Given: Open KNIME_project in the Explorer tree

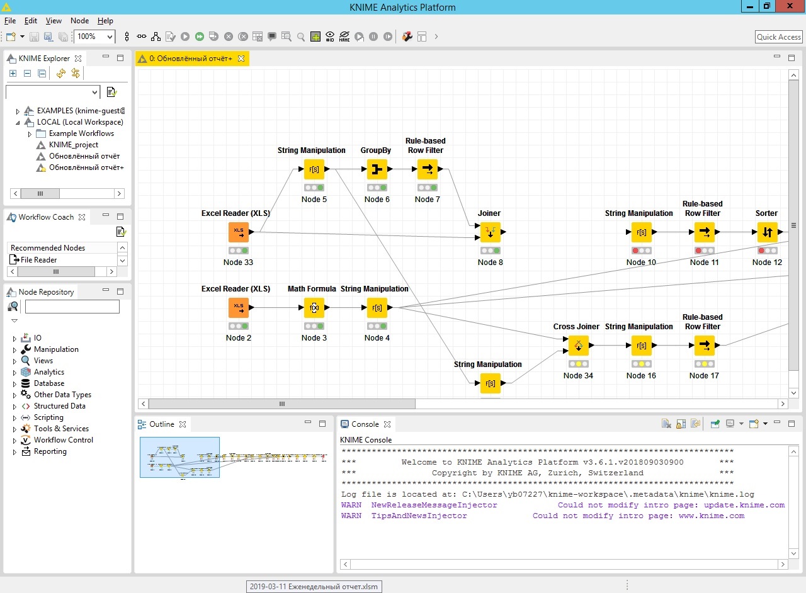Looking at the screenshot, I should pos(73,145).
